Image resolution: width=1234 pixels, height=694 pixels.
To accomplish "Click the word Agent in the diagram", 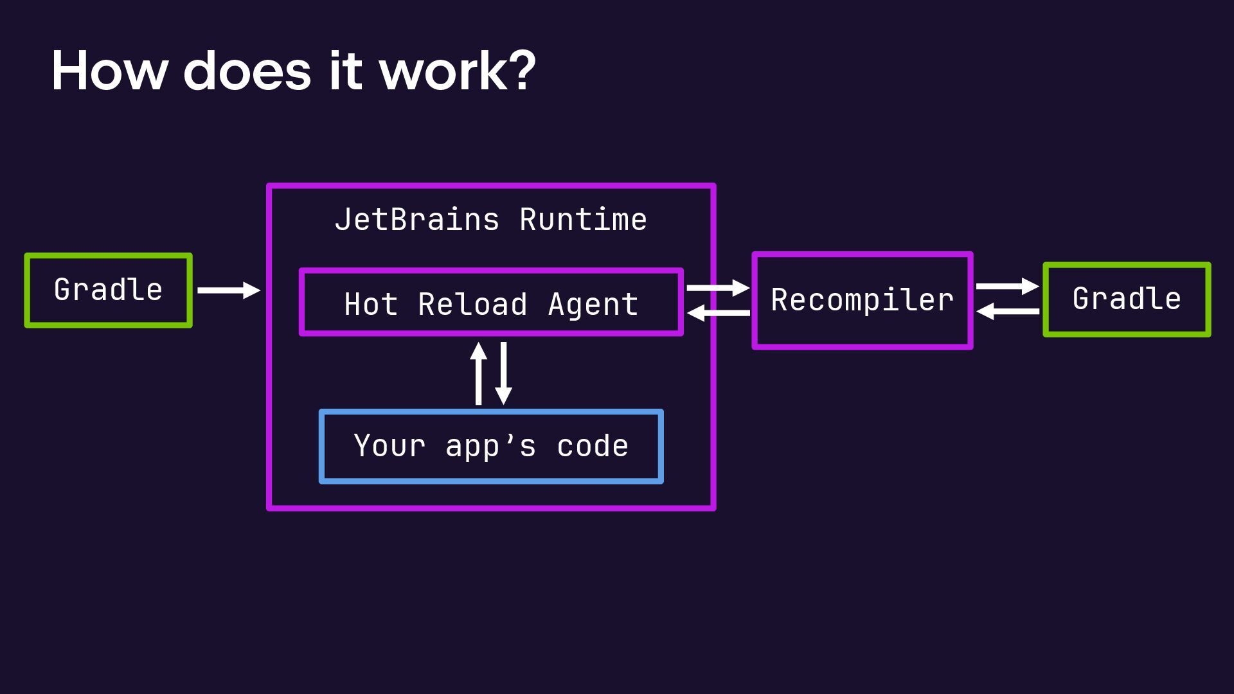I will point(593,305).
